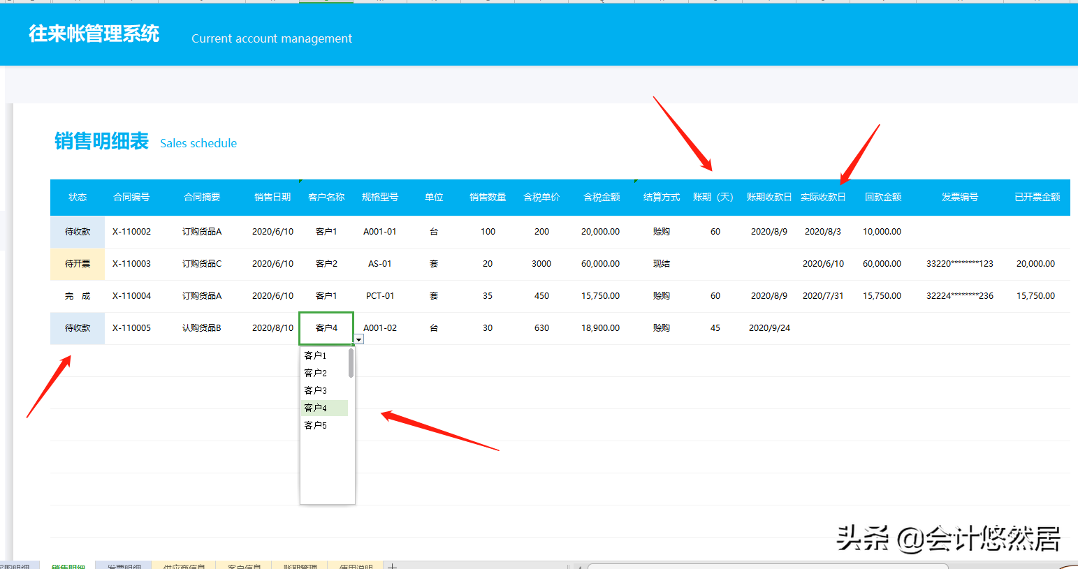Select the model PCT-01 cell

380,296
